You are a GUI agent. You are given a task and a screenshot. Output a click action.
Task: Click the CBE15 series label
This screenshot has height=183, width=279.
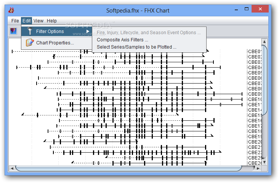point(255,115)
